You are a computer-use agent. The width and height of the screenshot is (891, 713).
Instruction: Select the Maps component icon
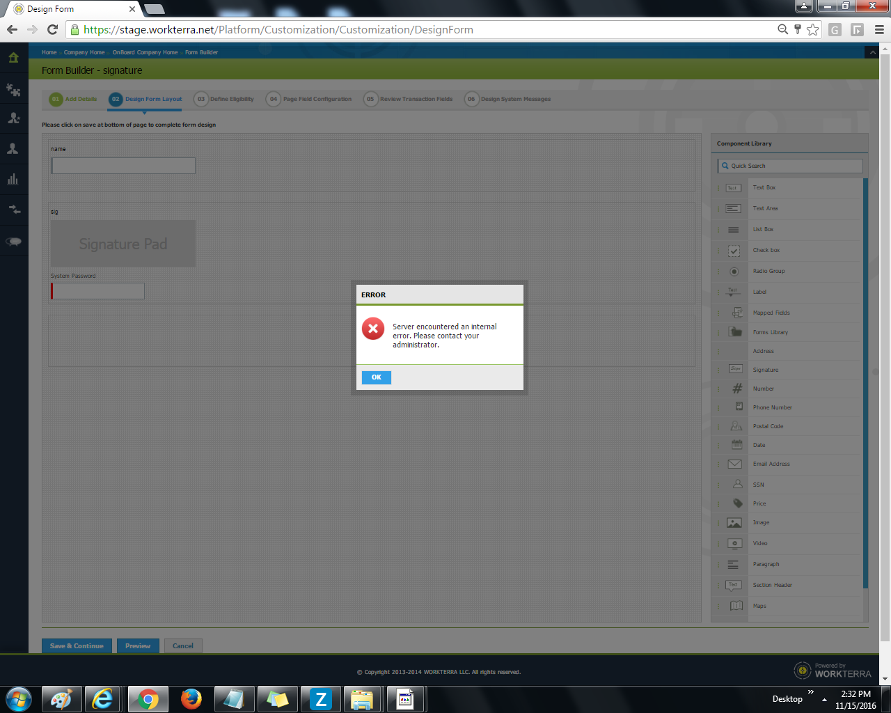(x=736, y=606)
